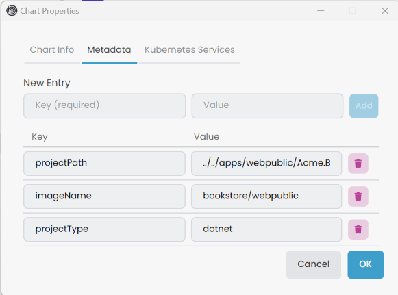
Task: Click the New Entry heading
Action: tap(47, 83)
